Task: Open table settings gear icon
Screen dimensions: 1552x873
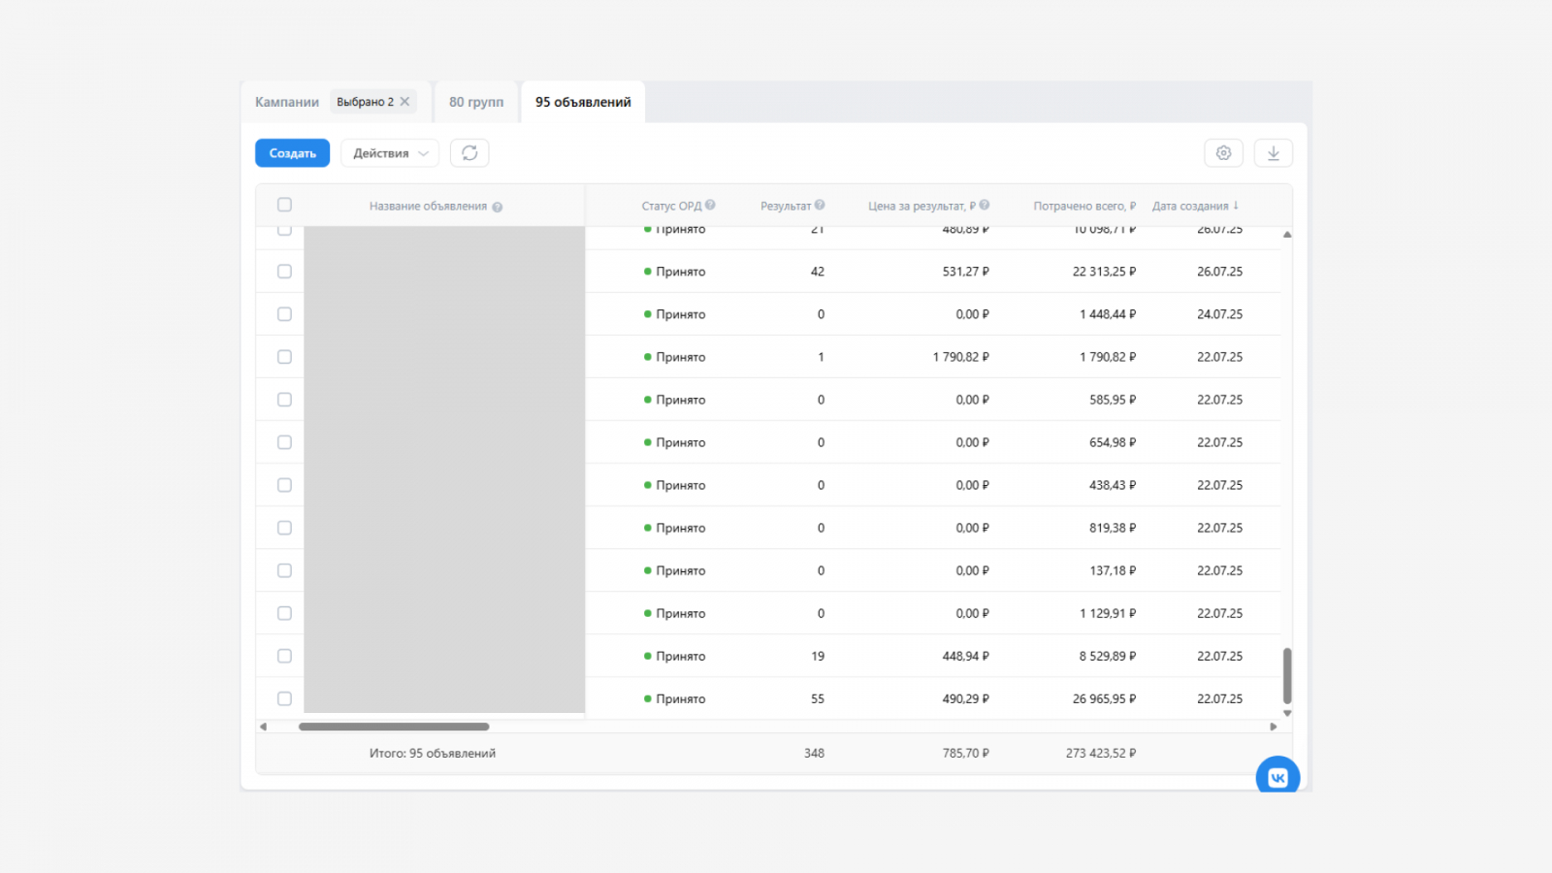Action: point(1223,153)
